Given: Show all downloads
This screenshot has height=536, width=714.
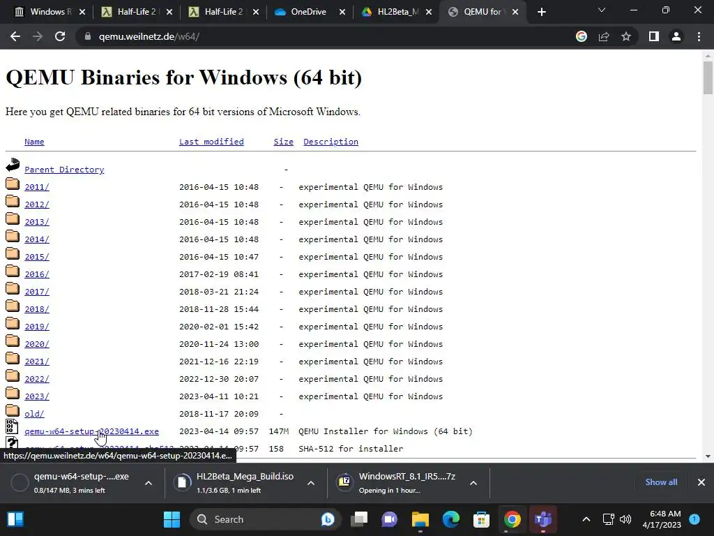Looking at the screenshot, I should point(661,482).
